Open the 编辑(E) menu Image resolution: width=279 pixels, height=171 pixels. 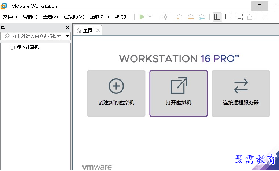coord(30,17)
